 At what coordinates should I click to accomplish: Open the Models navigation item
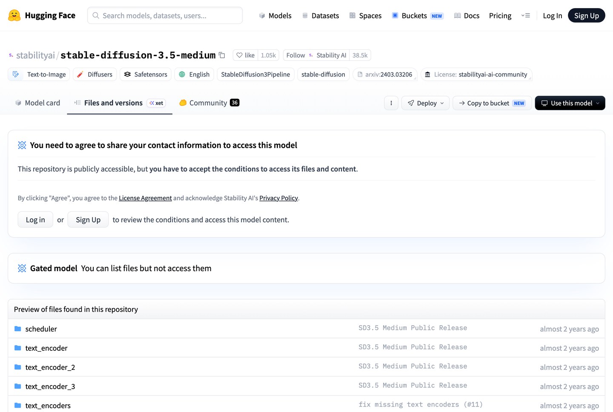pyautogui.click(x=275, y=16)
